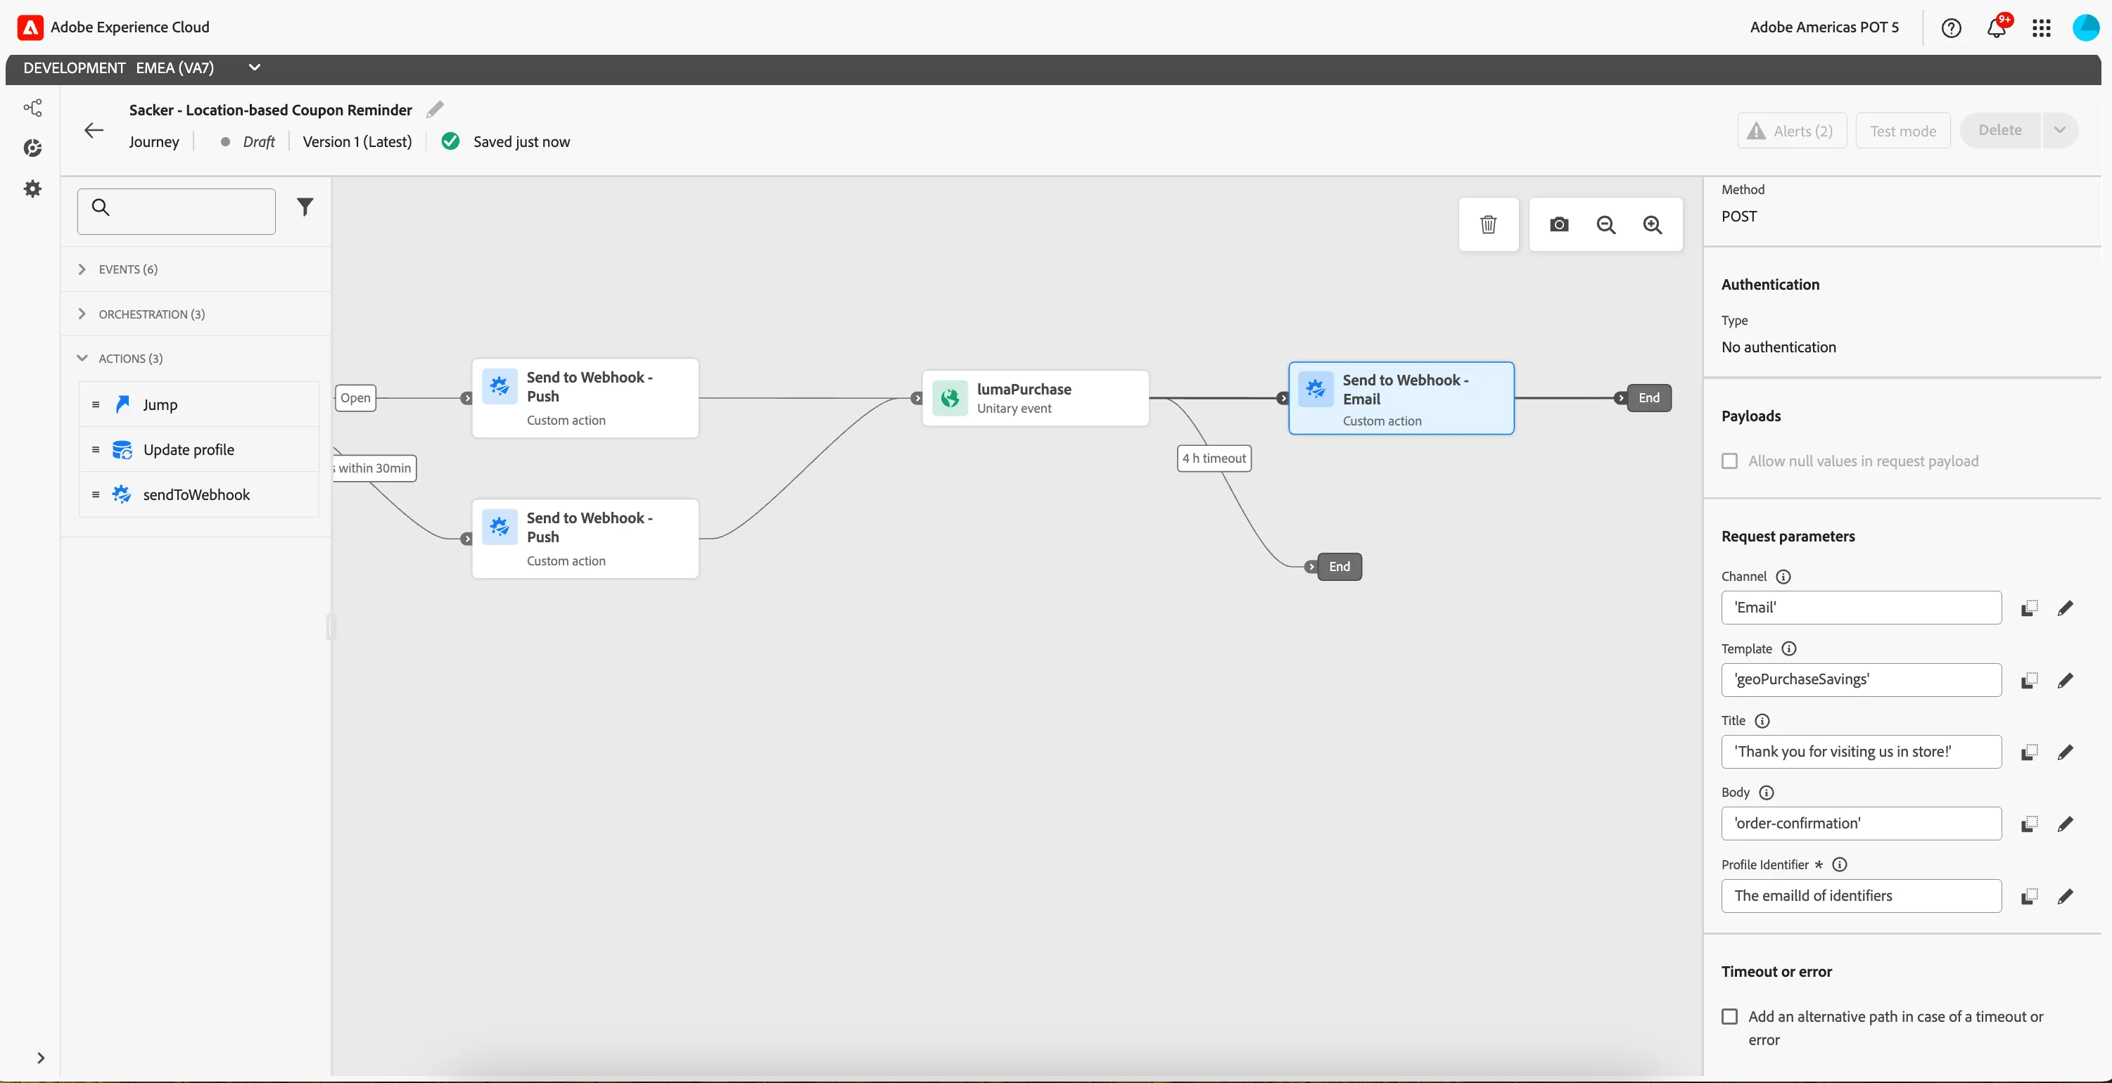Click the filter funnel icon in palette

pos(305,207)
